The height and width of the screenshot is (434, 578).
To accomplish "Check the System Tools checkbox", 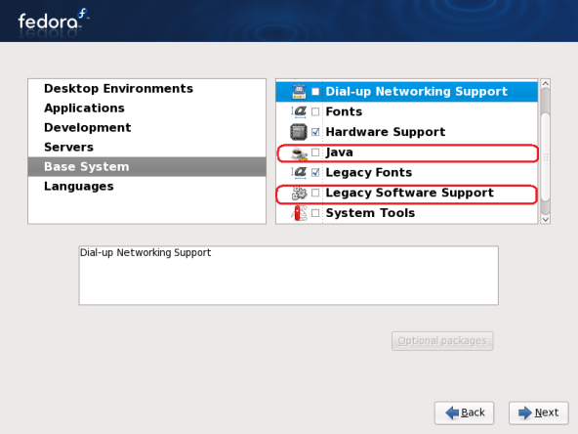I will [x=315, y=213].
